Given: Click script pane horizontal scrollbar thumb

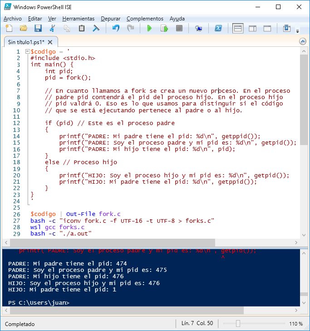Looking at the screenshot, I should coord(112,242).
